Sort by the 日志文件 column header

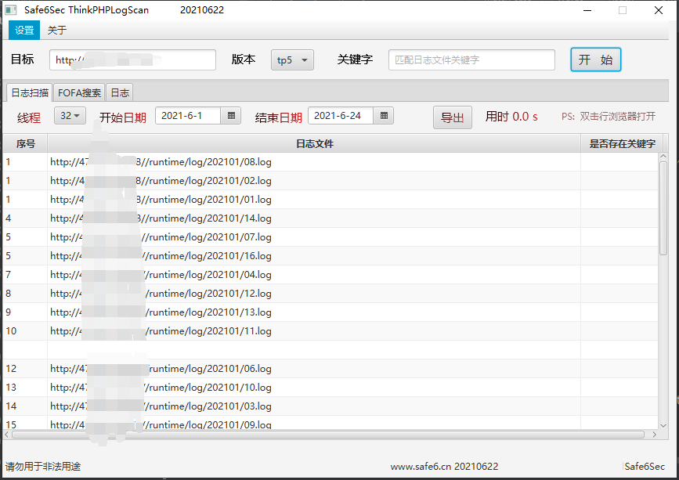314,144
